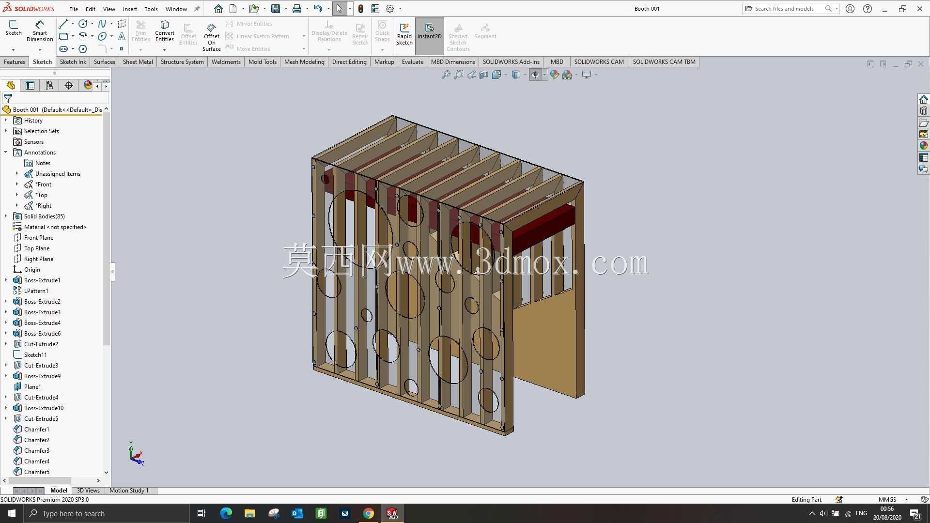Expand the History tree node
This screenshot has width=930, height=523.
(6, 121)
